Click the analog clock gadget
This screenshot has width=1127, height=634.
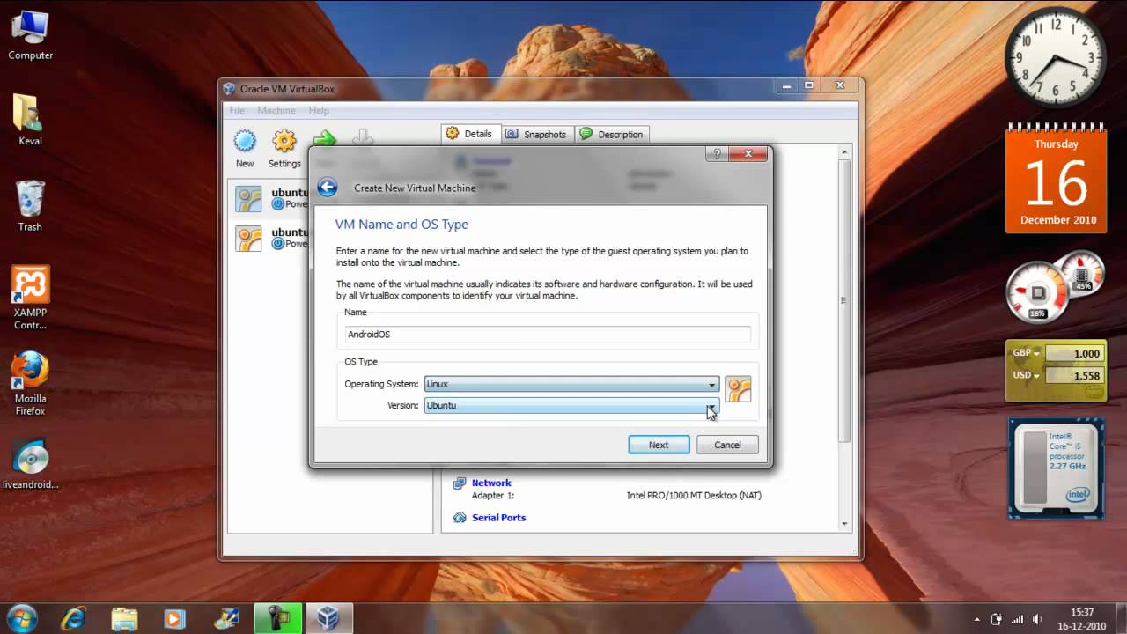coord(1056,57)
